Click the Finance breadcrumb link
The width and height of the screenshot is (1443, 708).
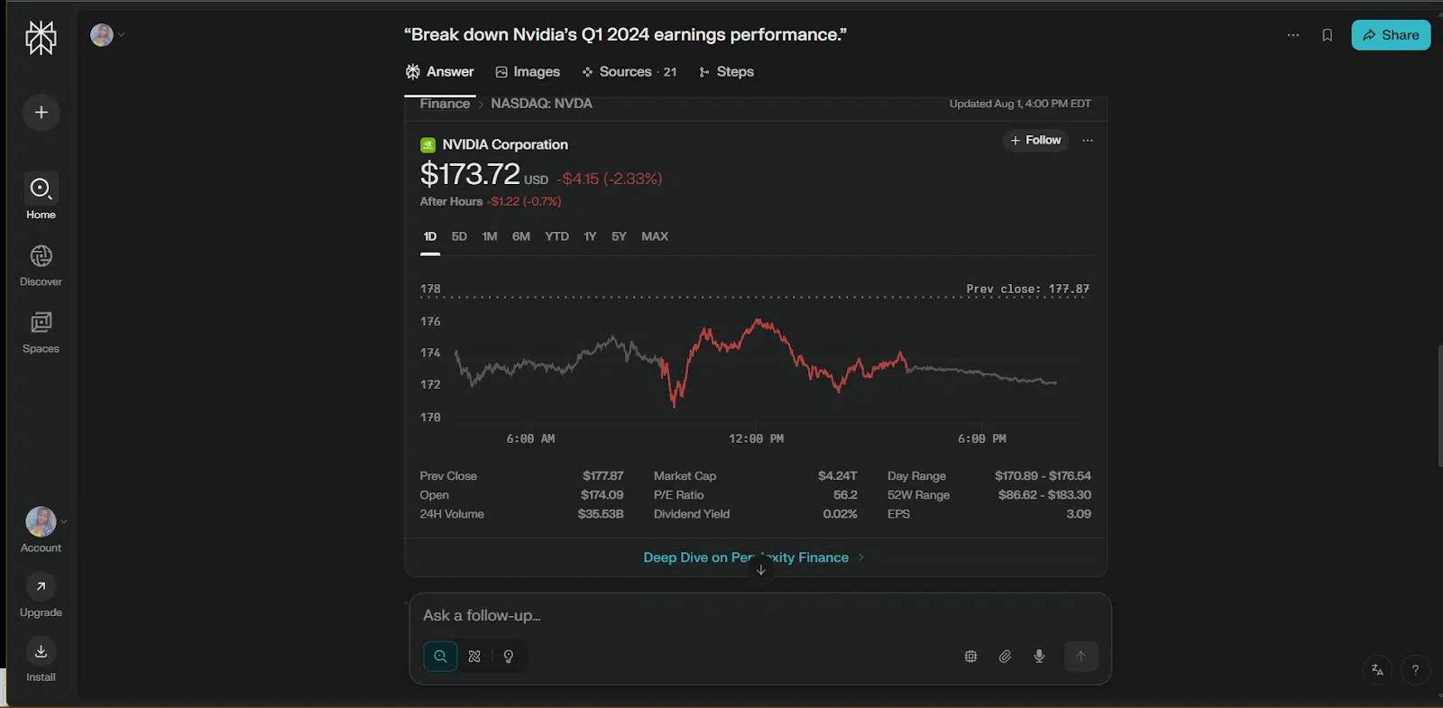[445, 104]
